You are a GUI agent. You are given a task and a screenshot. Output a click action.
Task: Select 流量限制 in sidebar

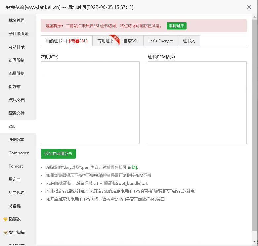pos(17,74)
